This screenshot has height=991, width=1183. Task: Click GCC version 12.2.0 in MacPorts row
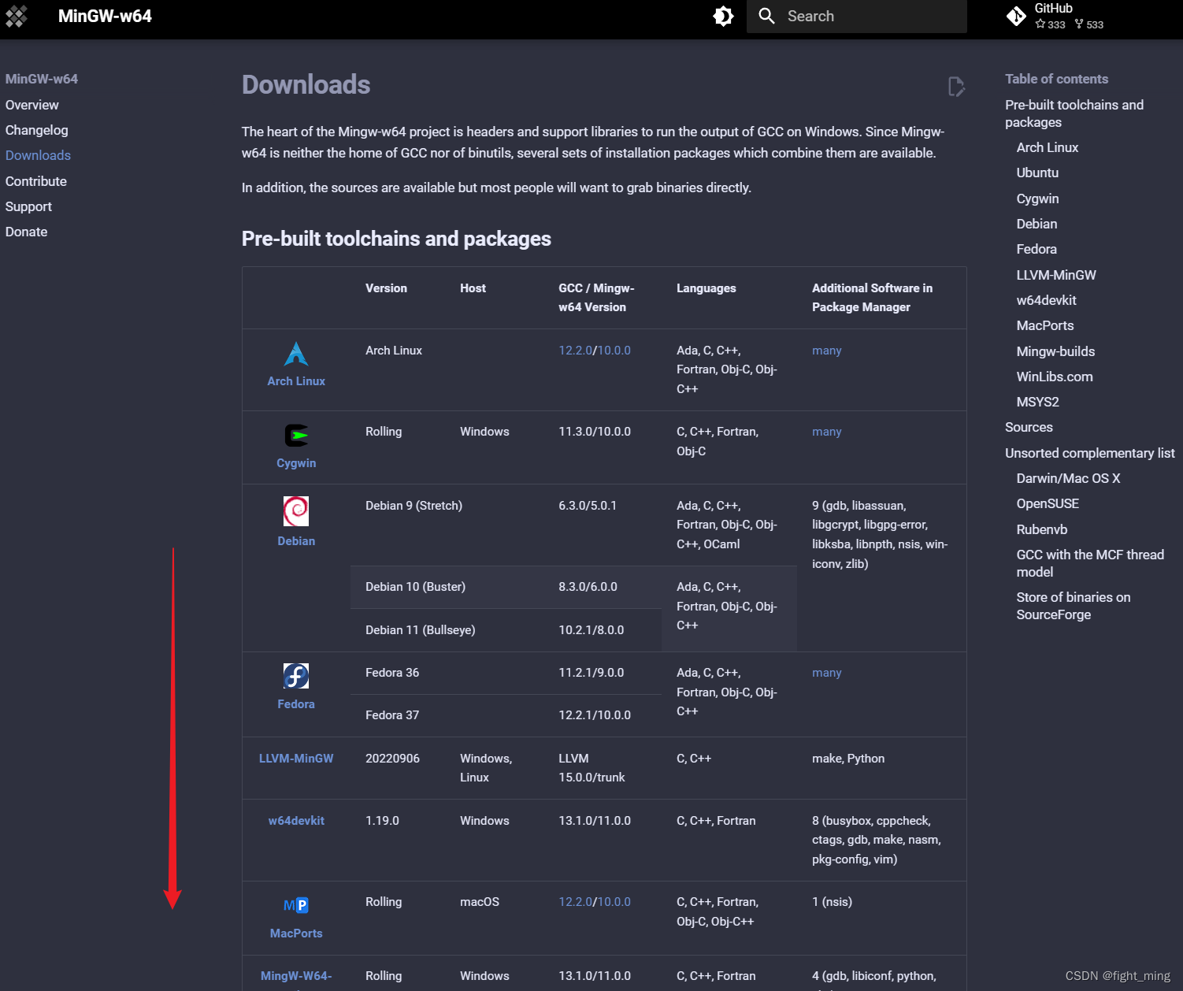point(575,902)
